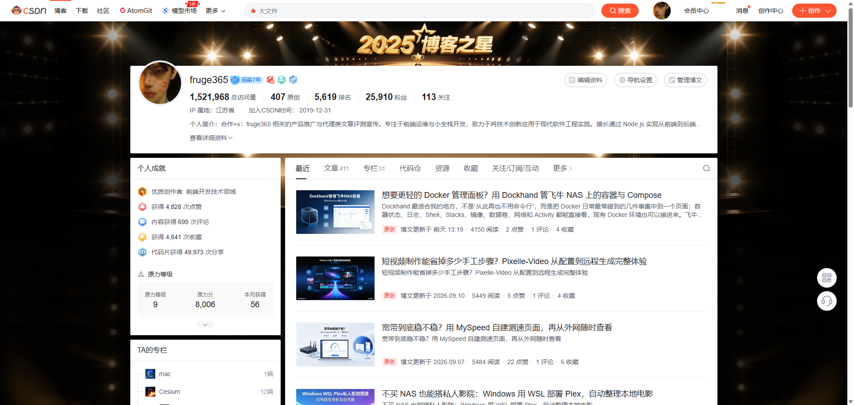
Task: Click the 4,841 次收藏 icon
Action: (x=142, y=237)
